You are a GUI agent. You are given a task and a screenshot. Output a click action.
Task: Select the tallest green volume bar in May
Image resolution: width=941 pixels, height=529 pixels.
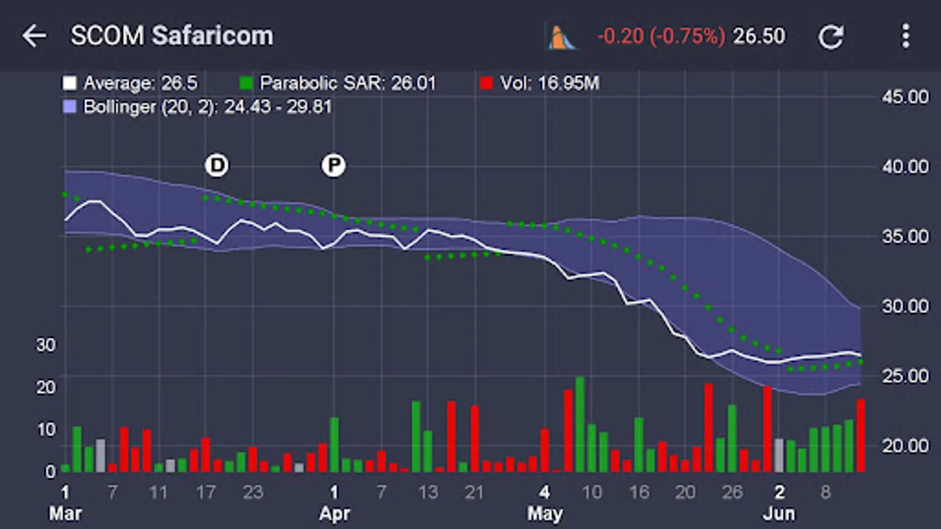[580, 424]
